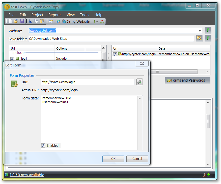Click the green download status bar icon
The height and width of the screenshot is (184, 221).
coord(209,175)
